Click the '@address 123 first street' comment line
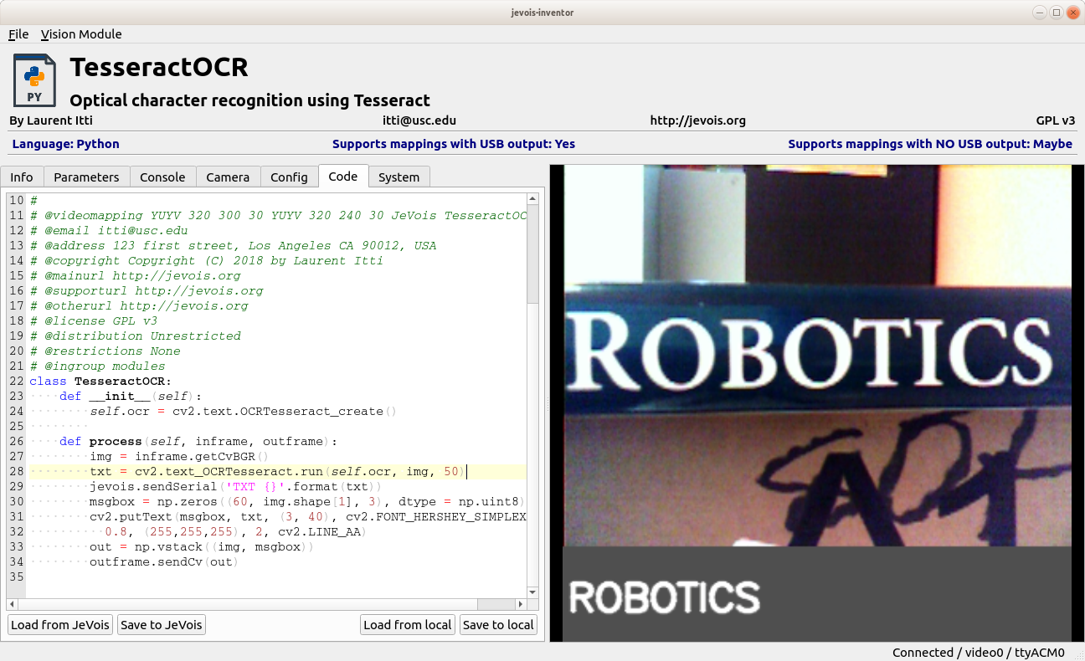This screenshot has height=661, width=1085. click(x=233, y=245)
